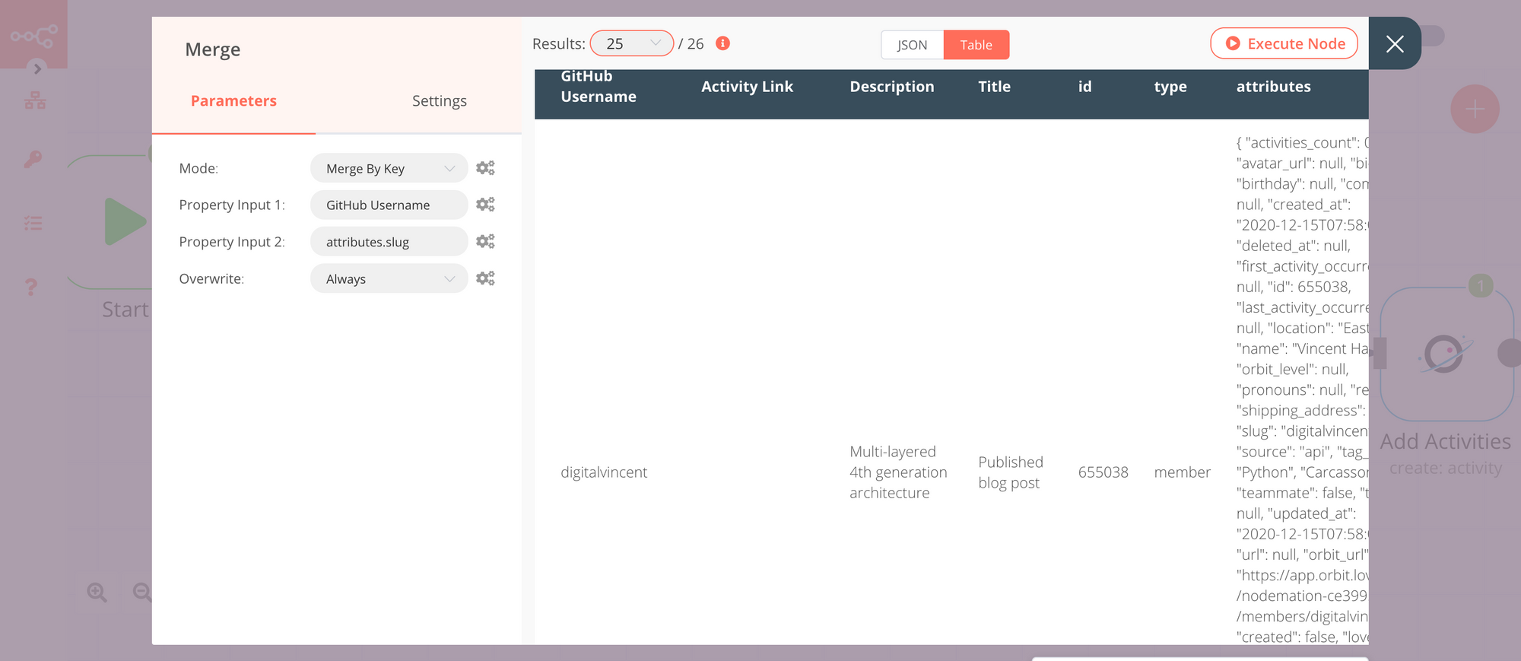Select the 655038 id cell
Image resolution: width=1521 pixels, height=661 pixels.
click(x=1103, y=472)
